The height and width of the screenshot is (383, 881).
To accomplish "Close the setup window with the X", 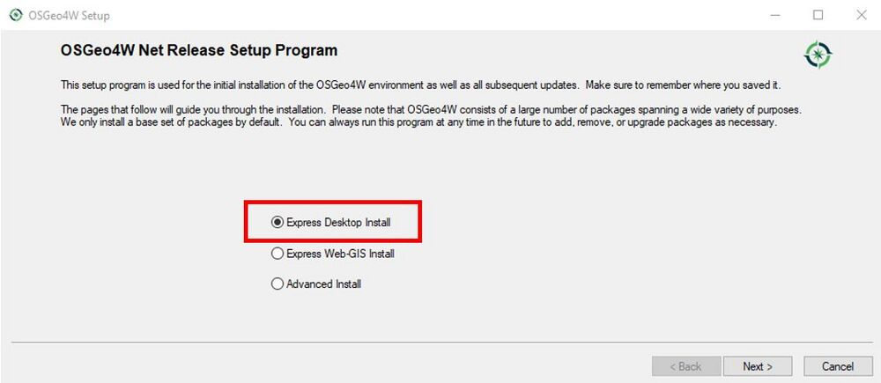I will [x=861, y=15].
